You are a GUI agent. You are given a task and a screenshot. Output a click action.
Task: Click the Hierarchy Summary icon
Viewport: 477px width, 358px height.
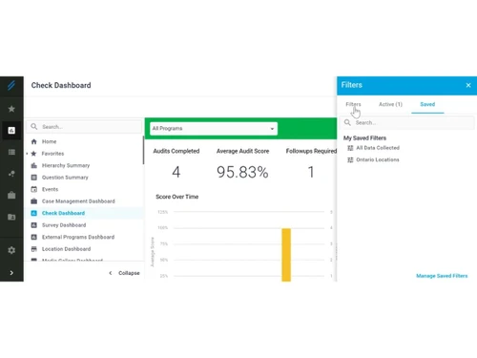pyautogui.click(x=34, y=165)
